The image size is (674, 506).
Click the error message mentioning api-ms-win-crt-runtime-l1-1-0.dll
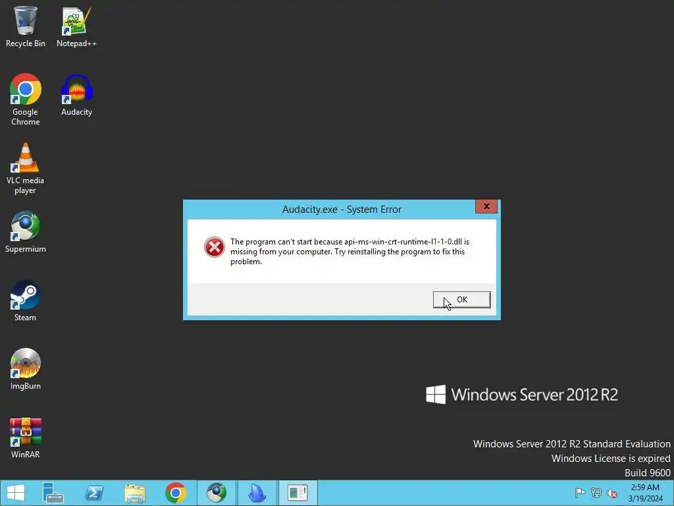tap(350, 252)
